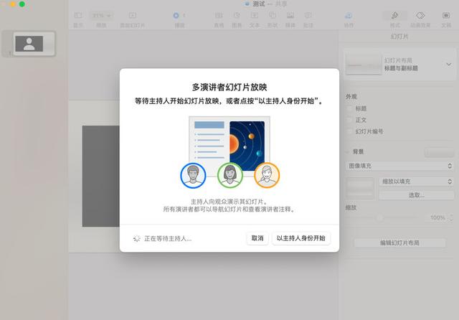Click the 多演讲者幻灯片放映 dialog title
459x320 pixels.
[229, 87]
